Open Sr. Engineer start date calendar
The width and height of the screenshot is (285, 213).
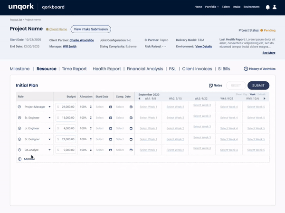tap(111, 118)
